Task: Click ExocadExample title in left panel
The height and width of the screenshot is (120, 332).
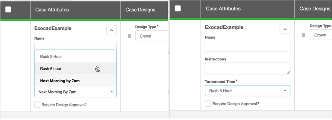Action: [x=53, y=28]
